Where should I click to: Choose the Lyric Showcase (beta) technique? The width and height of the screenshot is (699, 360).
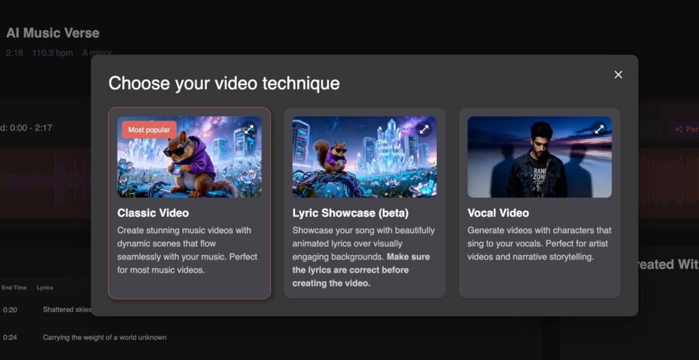pos(365,202)
